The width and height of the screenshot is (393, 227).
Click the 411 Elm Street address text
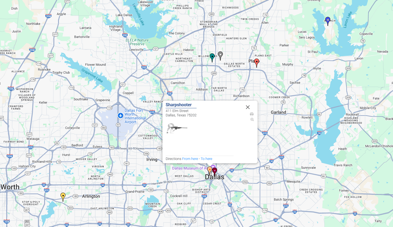(177, 111)
